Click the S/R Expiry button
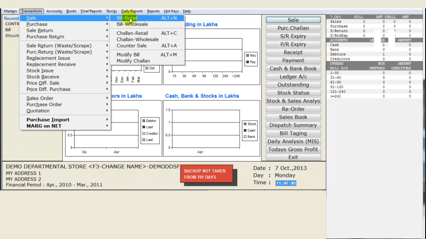 coord(293,36)
